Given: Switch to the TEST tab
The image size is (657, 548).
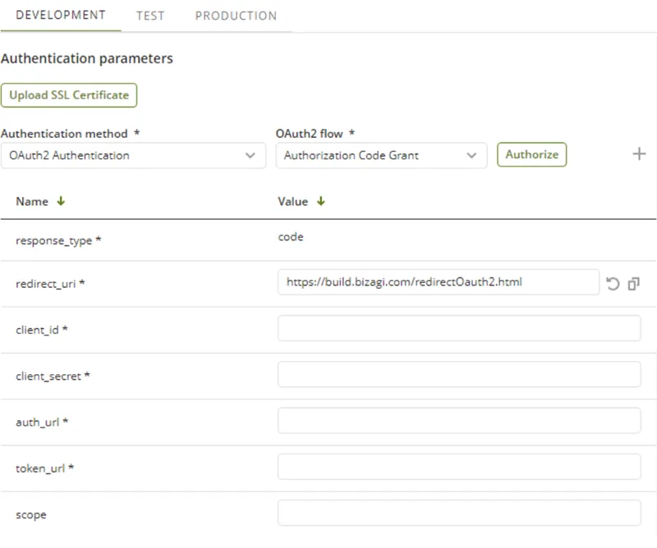Looking at the screenshot, I should (150, 16).
